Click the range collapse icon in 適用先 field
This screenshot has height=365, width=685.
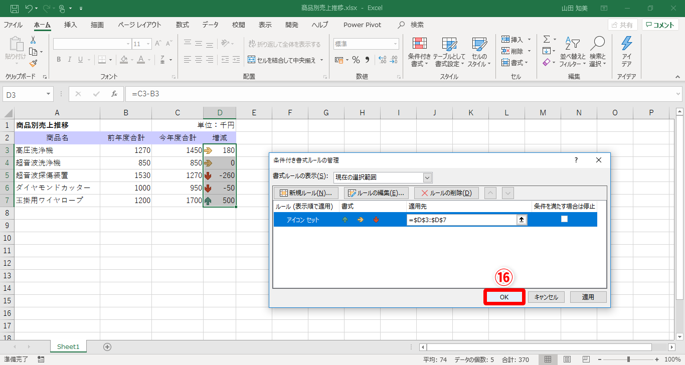point(522,220)
